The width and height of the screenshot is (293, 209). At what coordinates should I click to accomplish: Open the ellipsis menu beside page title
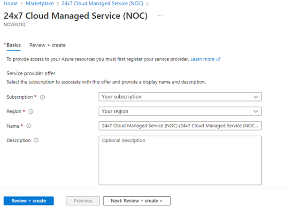(x=159, y=16)
